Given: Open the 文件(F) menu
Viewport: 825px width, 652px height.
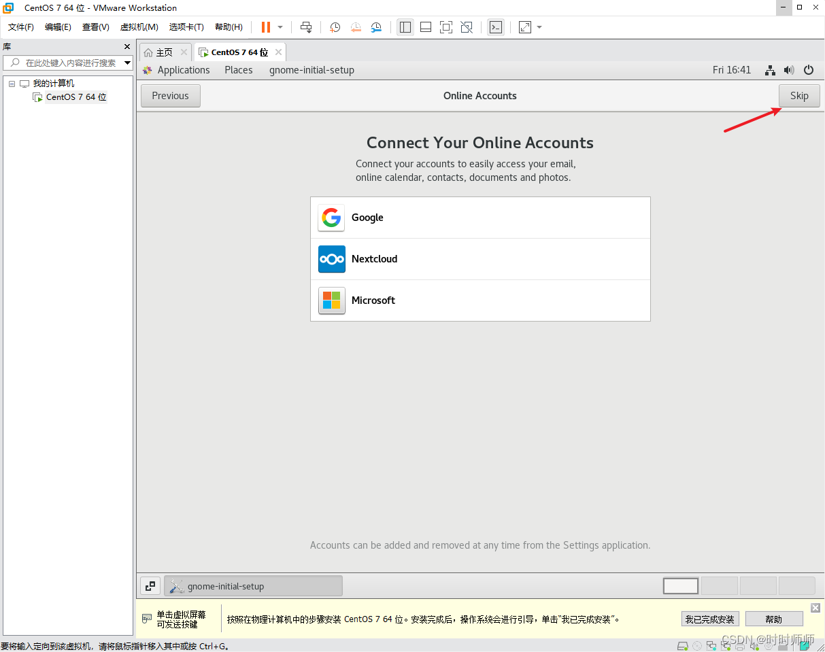Looking at the screenshot, I should [x=21, y=27].
